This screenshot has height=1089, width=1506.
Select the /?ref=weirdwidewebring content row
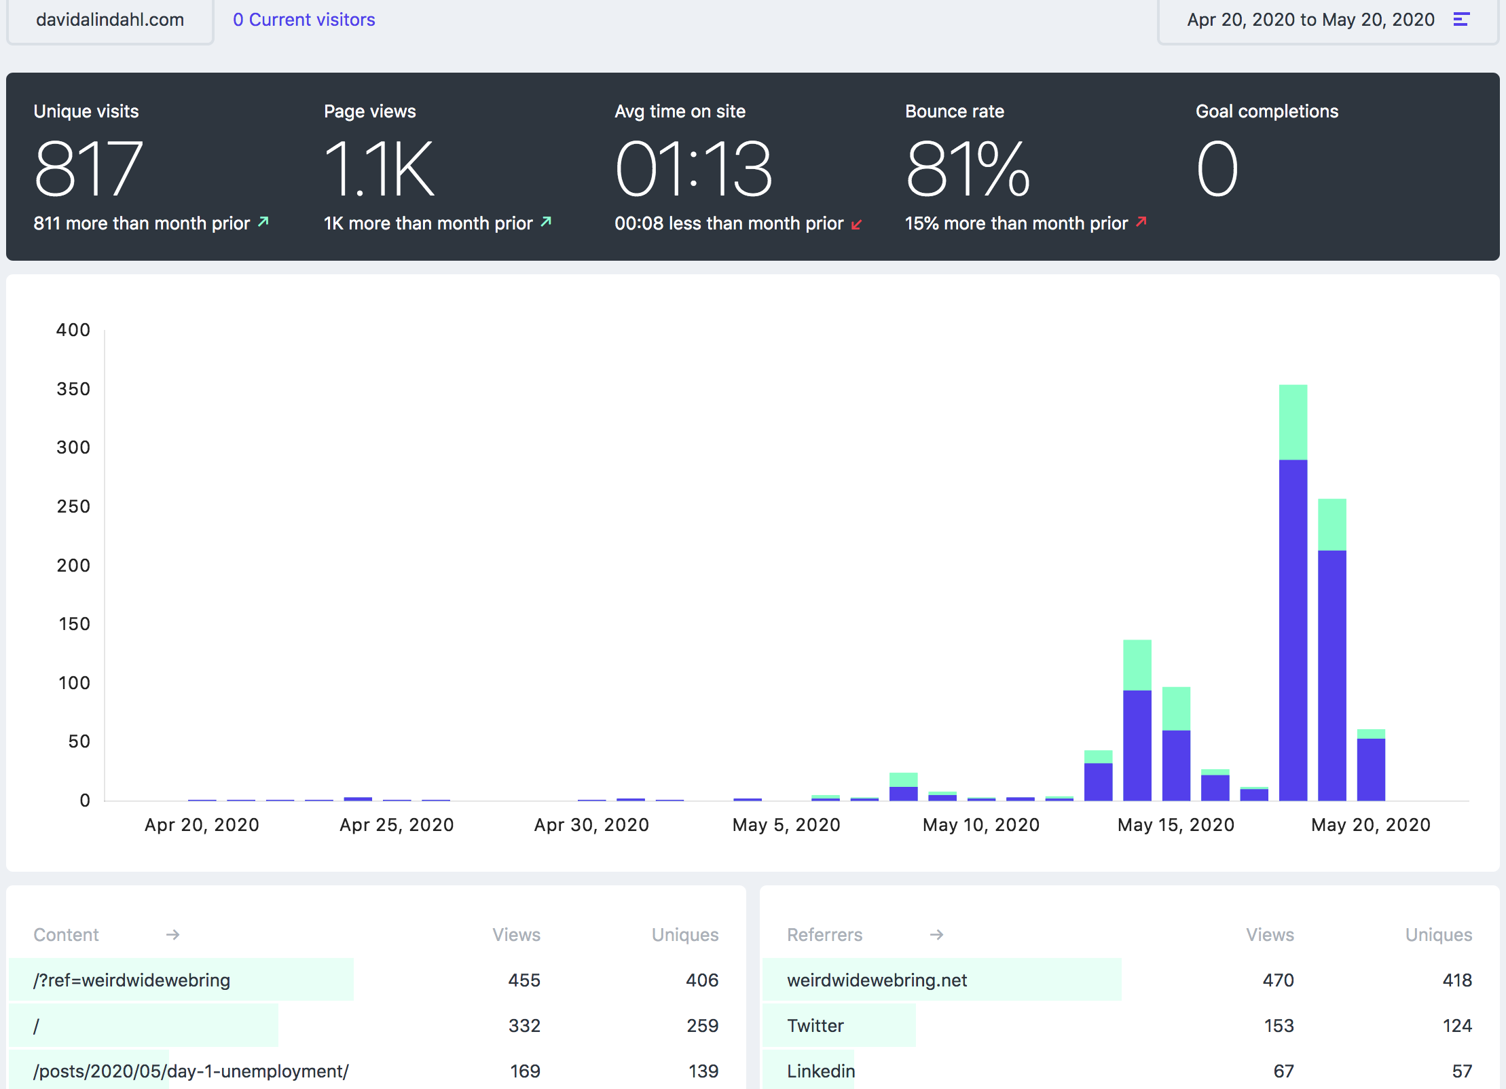click(132, 980)
